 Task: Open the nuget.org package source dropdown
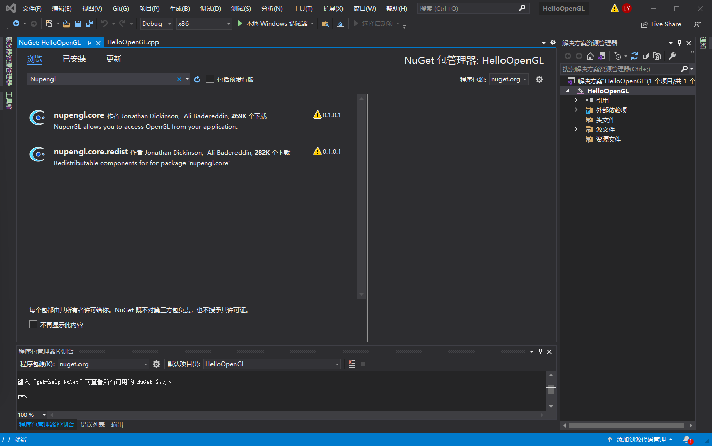(x=509, y=79)
